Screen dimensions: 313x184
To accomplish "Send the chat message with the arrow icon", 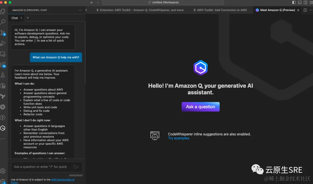I will [x=76, y=167].
